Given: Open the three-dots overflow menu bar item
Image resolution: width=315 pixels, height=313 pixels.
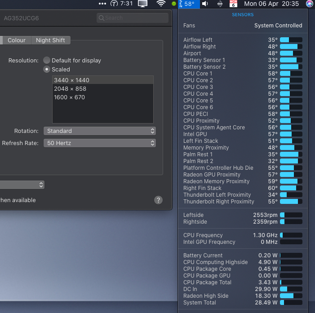Looking at the screenshot, I should tap(102, 4).
